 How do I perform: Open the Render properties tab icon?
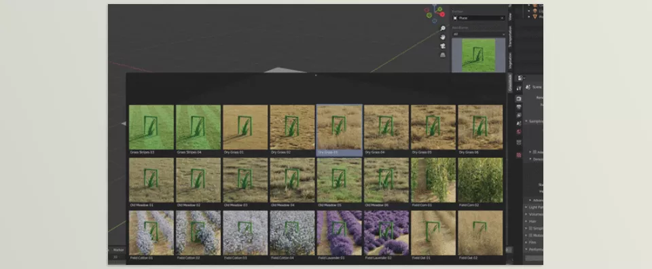[518, 98]
